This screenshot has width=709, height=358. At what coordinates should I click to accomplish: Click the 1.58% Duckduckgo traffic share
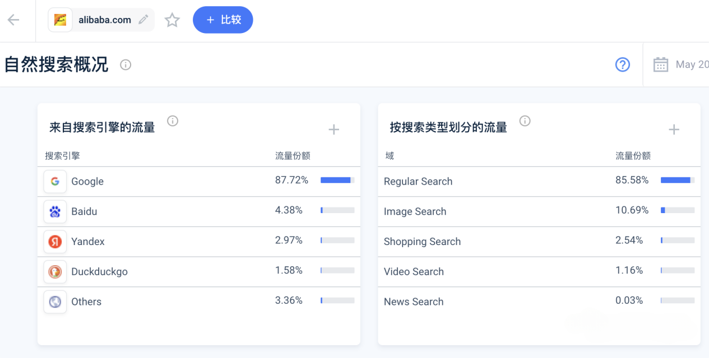(289, 271)
